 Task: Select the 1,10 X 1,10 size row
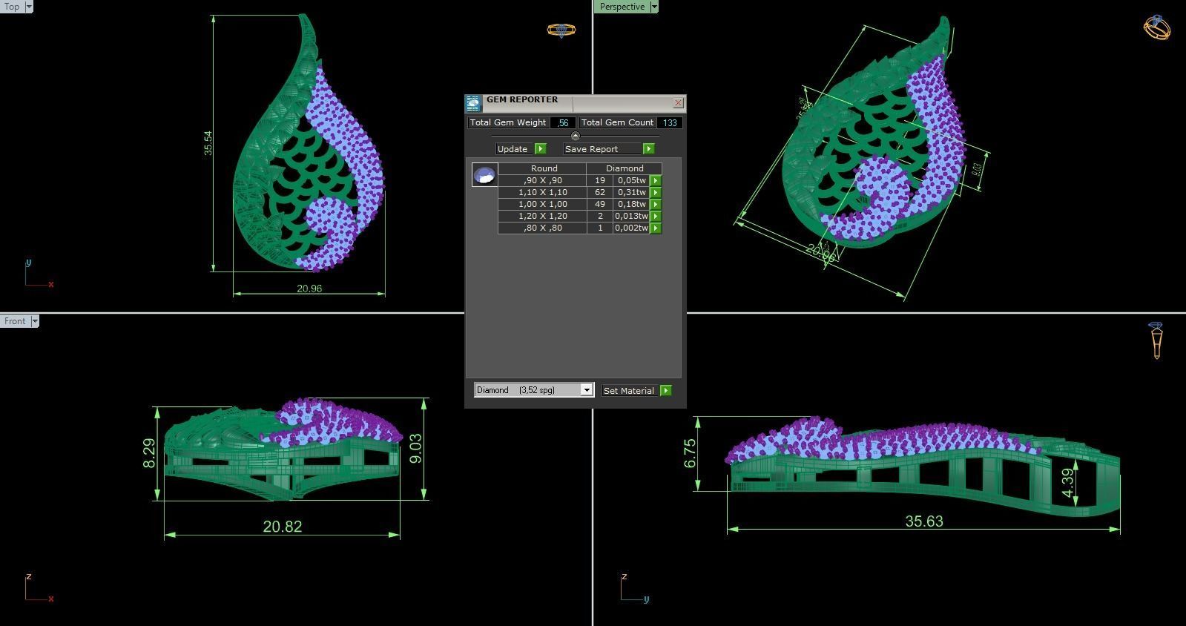tap(543, 192)
